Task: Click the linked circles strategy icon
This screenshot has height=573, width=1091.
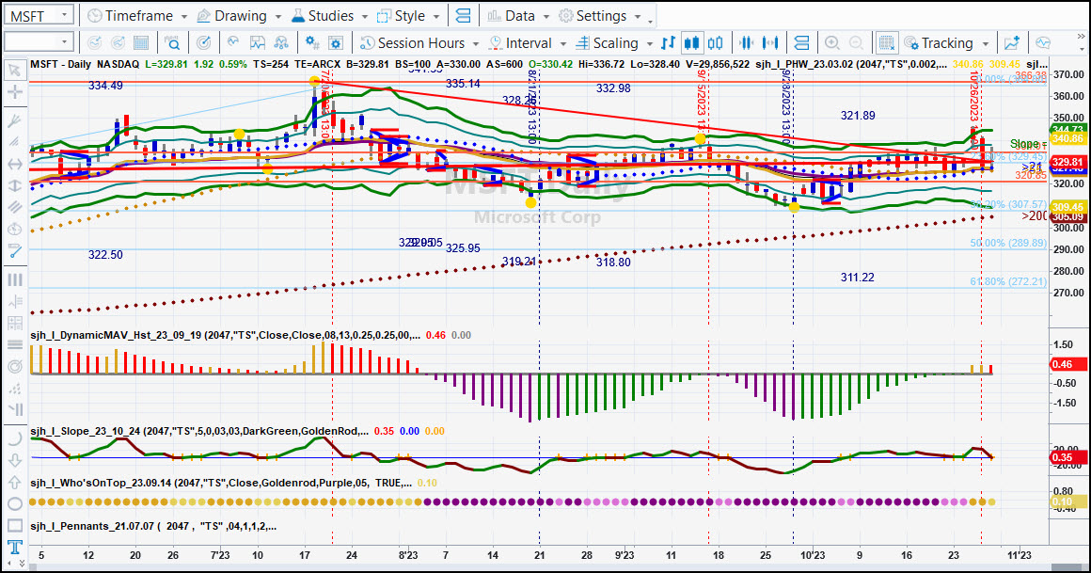Action: point(282,43)
